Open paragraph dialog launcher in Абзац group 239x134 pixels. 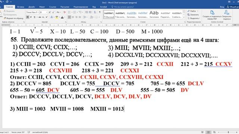click(x=101, y=22)
